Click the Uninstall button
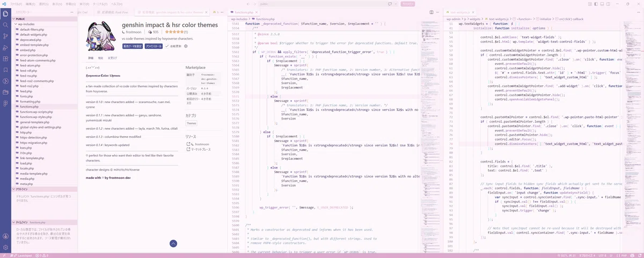Screen dimensions: 644x258 (x=154, y=46)
